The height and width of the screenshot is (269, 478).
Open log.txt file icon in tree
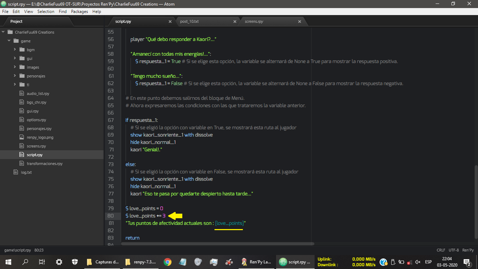tap(15, 172)
